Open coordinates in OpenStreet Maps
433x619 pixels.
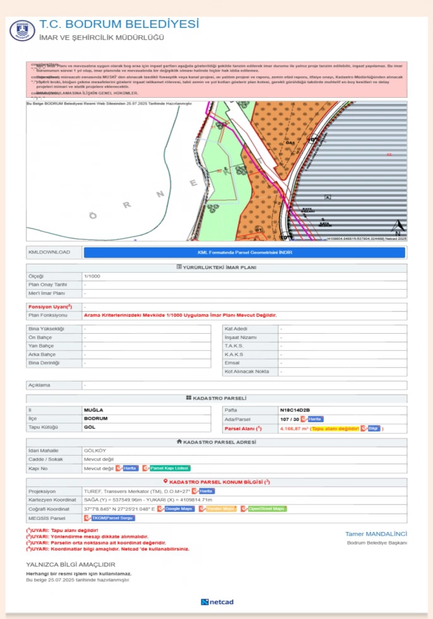tap(263, 509)
